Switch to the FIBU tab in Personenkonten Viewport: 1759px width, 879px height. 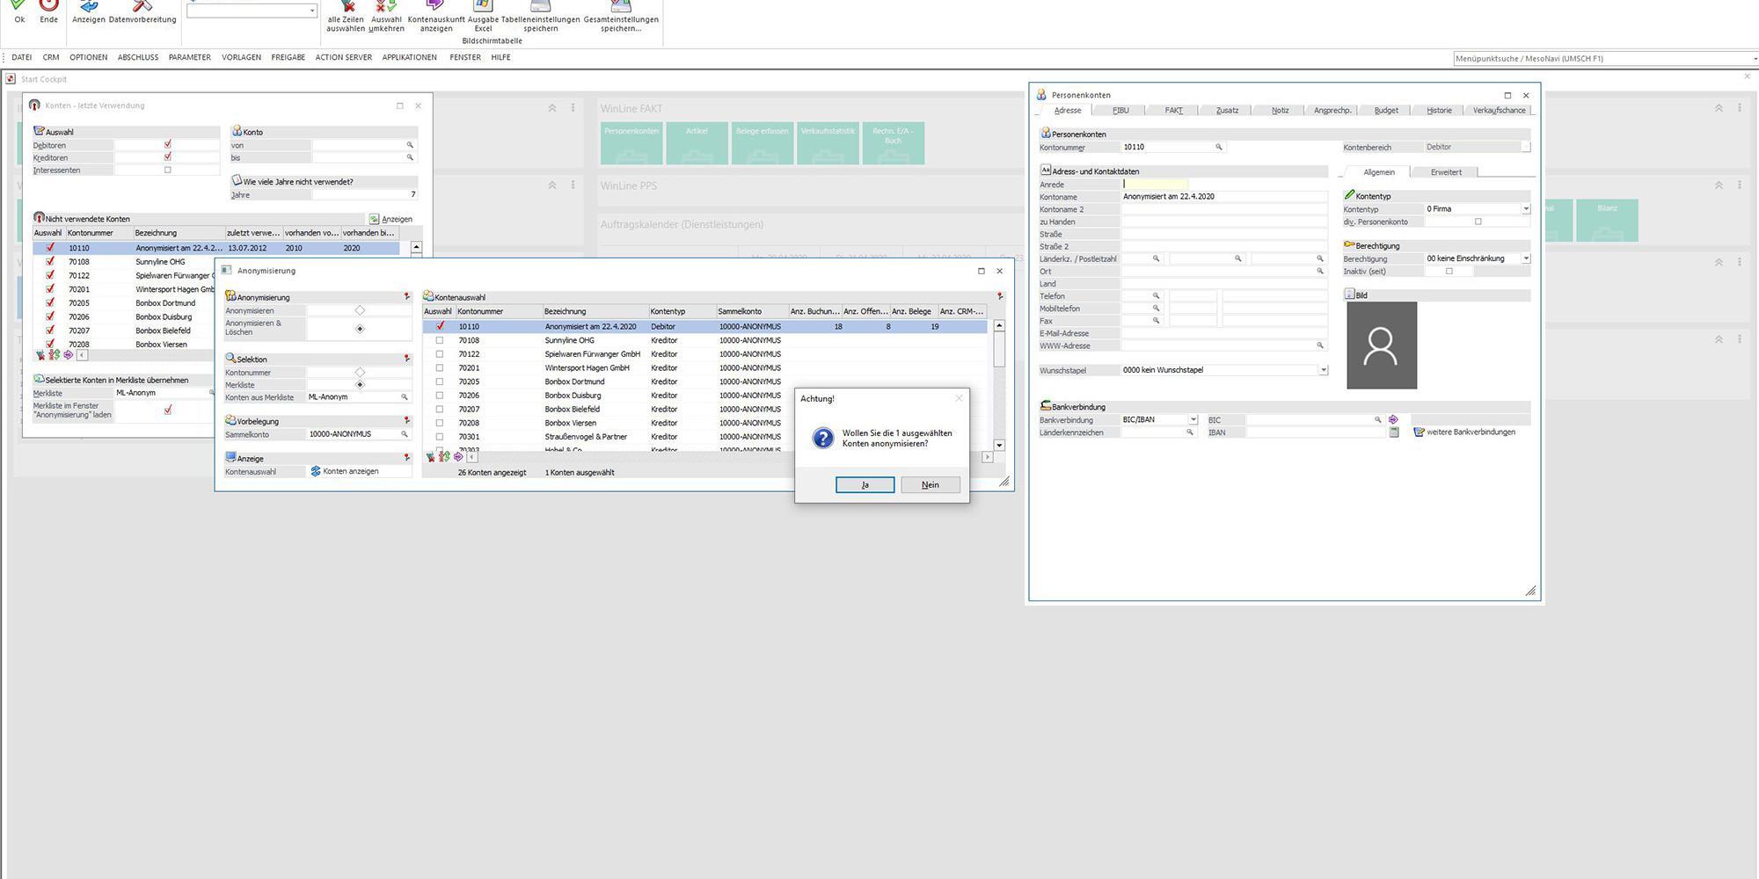(1120, 111)
